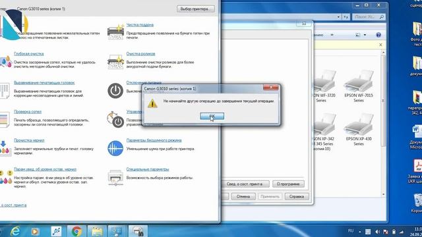Click the Отключение питания power icon
This screenshot has width=422, height=237.
click(x=115, y=91)
